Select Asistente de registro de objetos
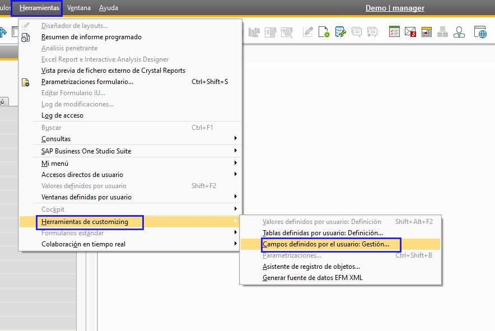 coord(311,267)
